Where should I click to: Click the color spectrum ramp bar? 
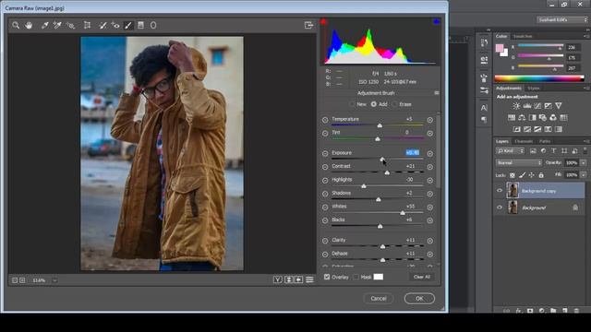pyautogui.click(x=539, y=78)
